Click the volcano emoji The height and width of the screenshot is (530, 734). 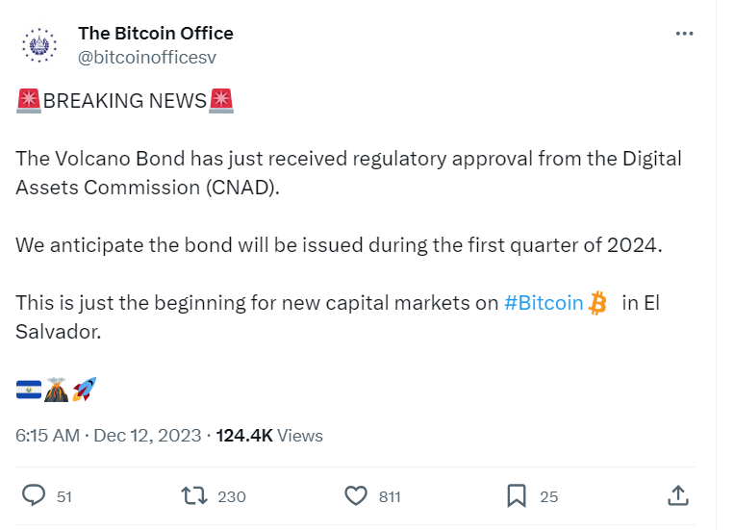point(57,390)
